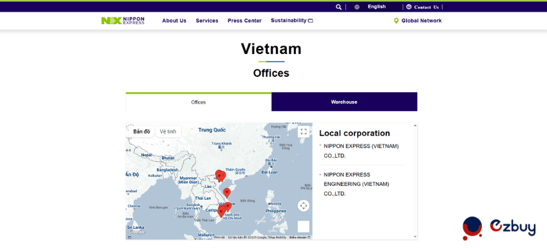Click the office list scroll-down arrow
Screen dimensions: 547x248
pyautogui.click(x=415, y=236)
